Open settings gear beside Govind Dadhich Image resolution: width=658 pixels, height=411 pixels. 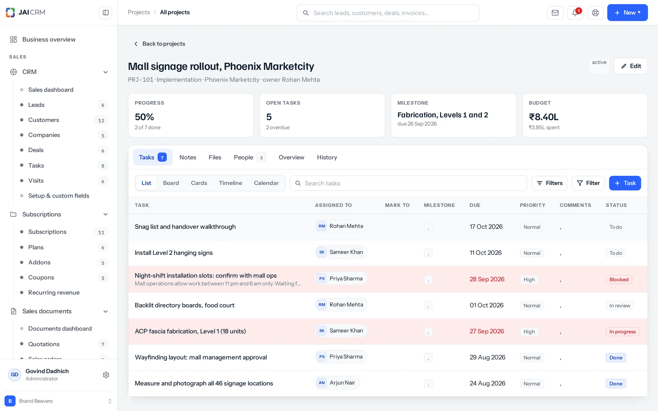[106, 375]
